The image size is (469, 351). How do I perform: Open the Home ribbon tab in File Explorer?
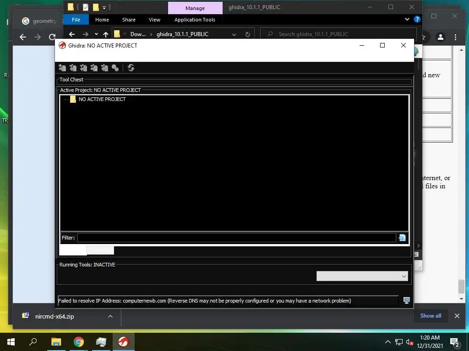click(x=102, y=19)
